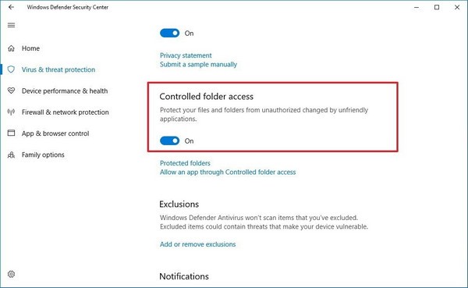Open App & browser control section
The image size is (468, 288).
[55, 133]
